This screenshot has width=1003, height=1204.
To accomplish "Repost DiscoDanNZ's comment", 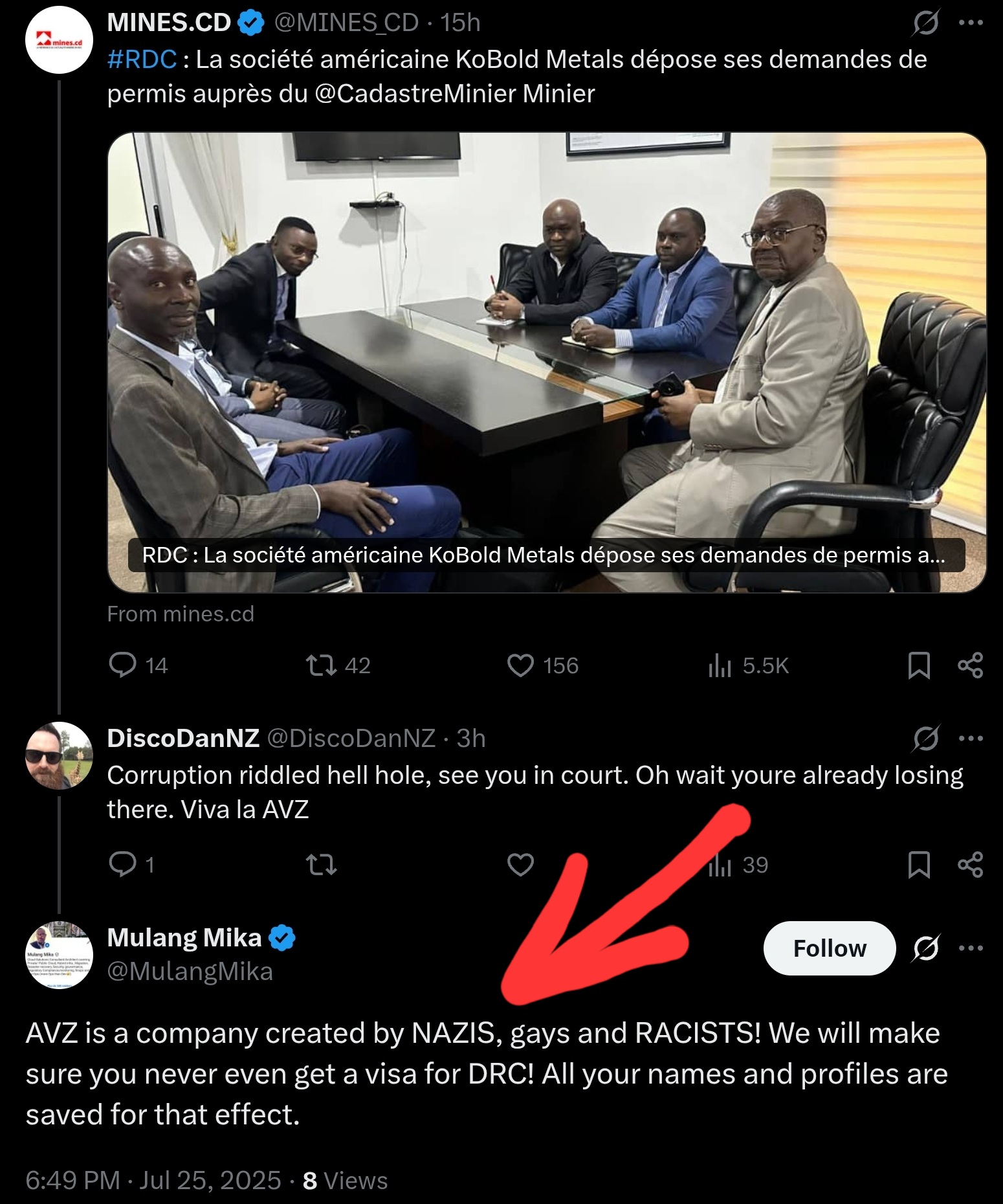I will point(321,864).
